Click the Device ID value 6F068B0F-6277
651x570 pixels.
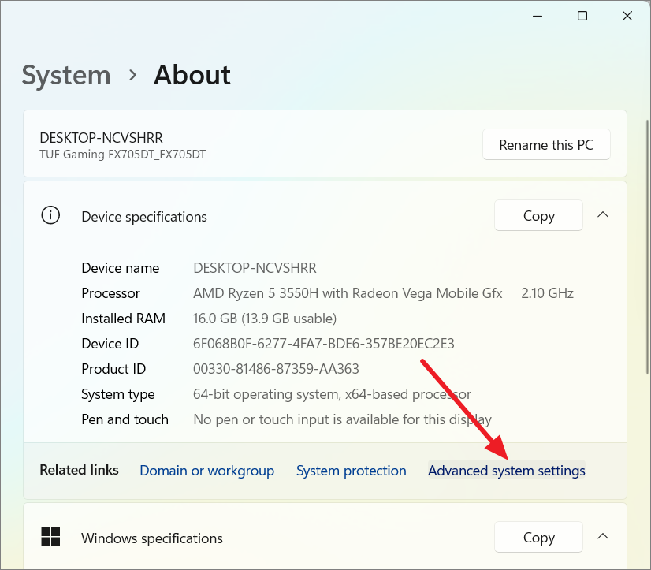(323, 344)
